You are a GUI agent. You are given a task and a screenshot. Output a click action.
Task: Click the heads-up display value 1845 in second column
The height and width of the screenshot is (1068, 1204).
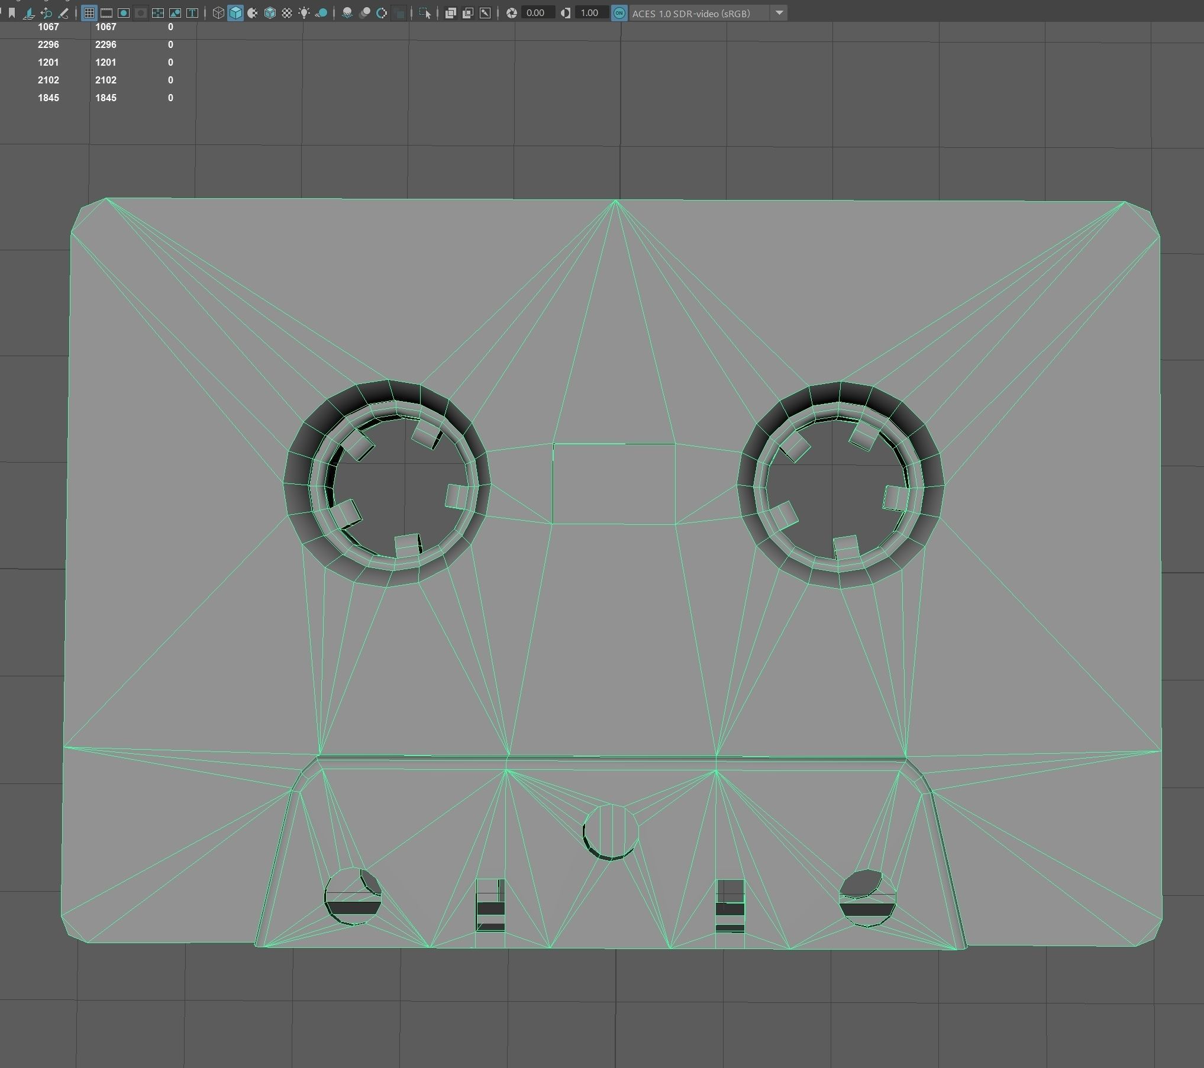[x=106, y=98]
